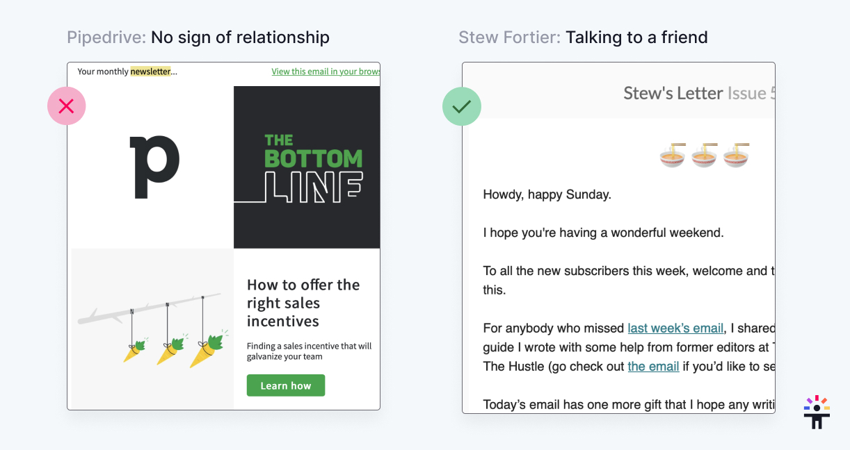The width and height of the screenshot is (850, 450).
Task: Click the 'Stew Fortier: Talking to a friend' heading
Action: click(583, 37)
